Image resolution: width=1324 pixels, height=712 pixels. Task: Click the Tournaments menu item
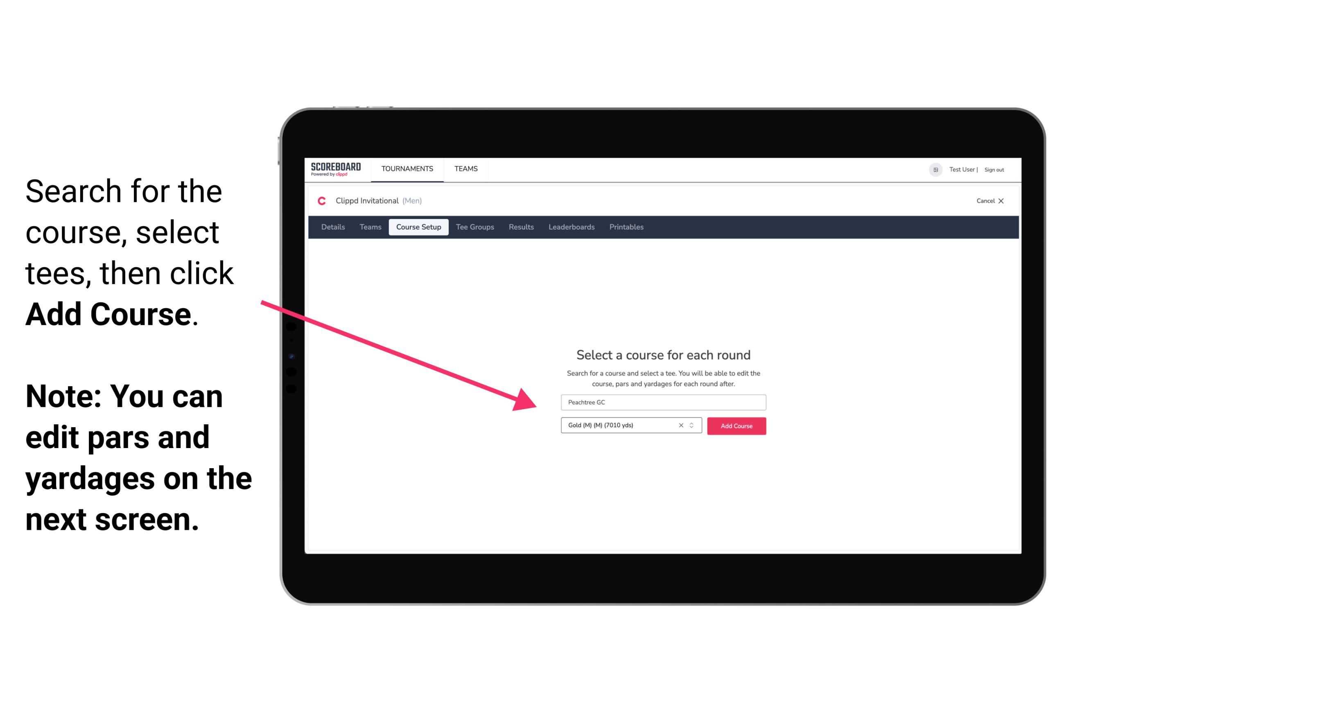(x=407, y=168)
